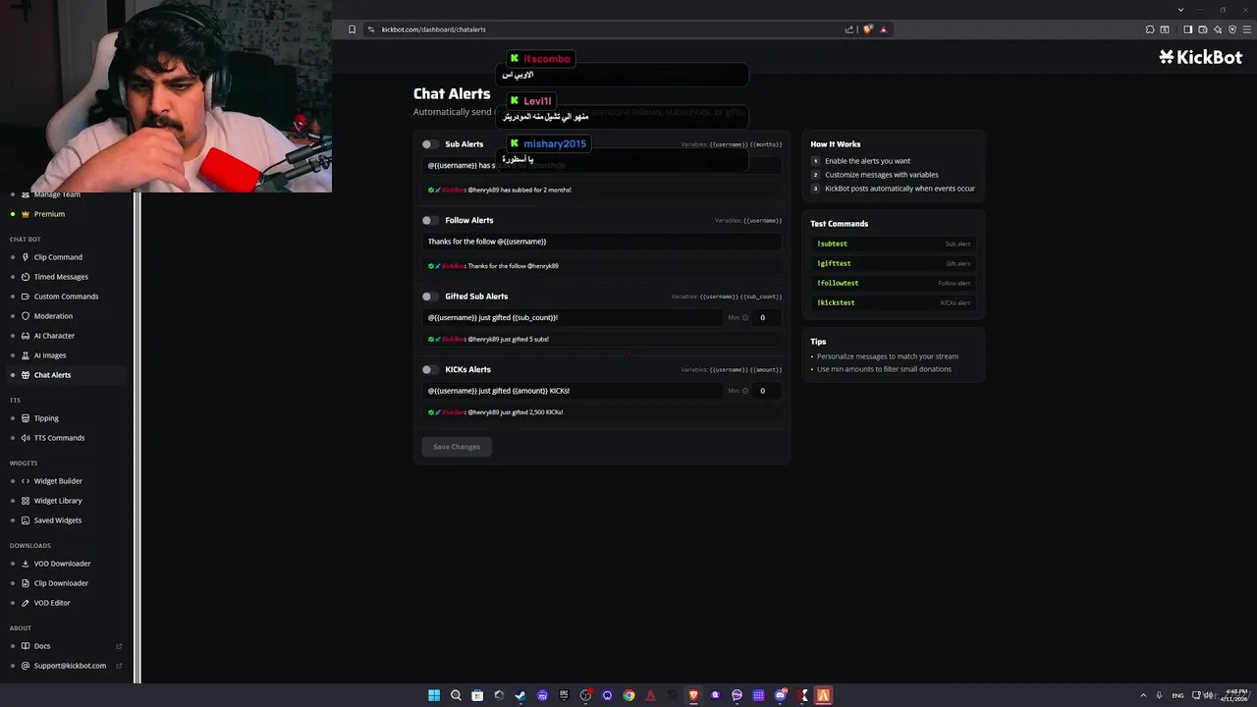
Task: Open the Brave Rewards triangle icon
Action: [x=884, y=29]
